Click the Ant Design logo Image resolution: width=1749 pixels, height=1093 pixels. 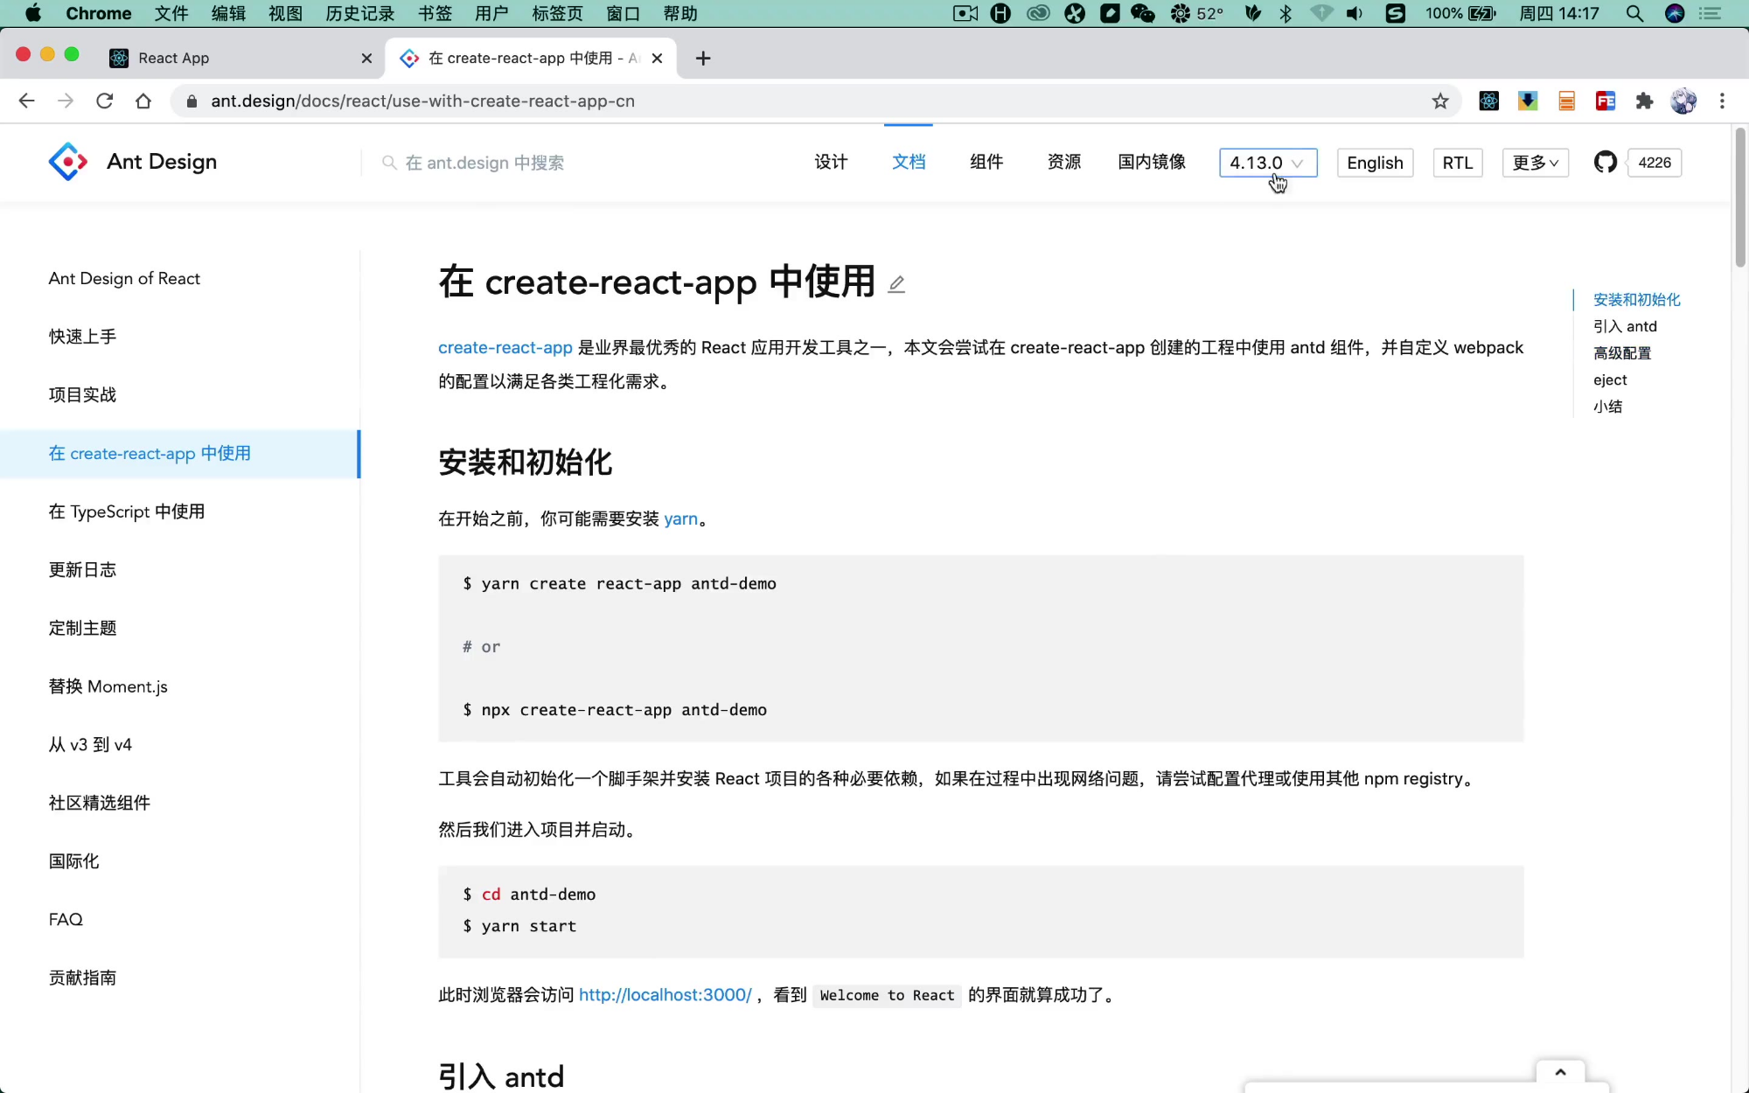click(x=68, y=162)
